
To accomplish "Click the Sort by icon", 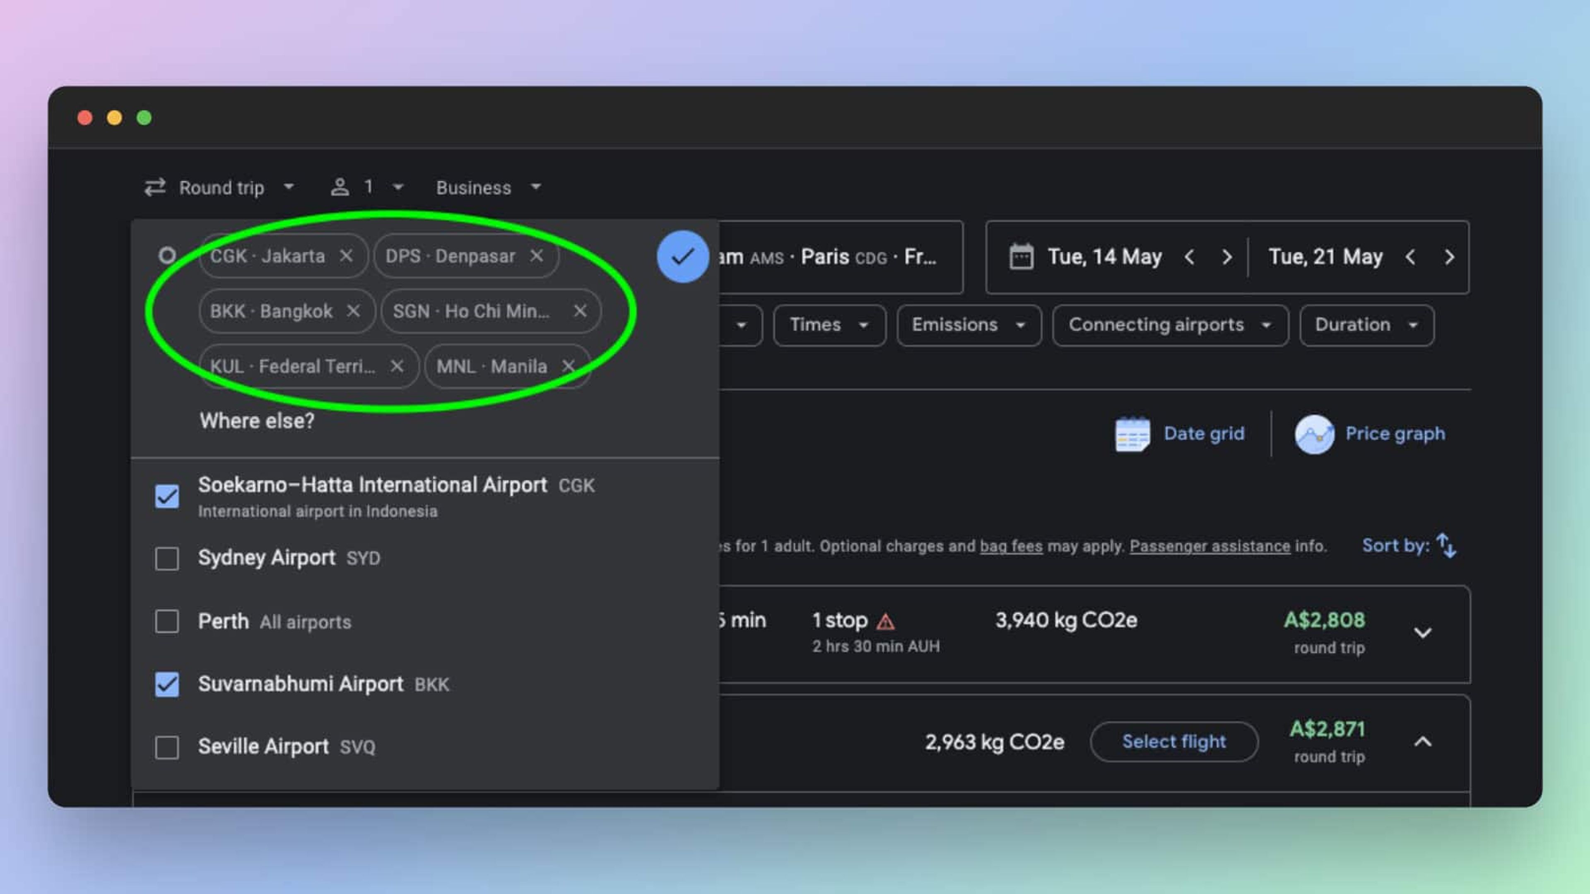I will pos(1448,545).
